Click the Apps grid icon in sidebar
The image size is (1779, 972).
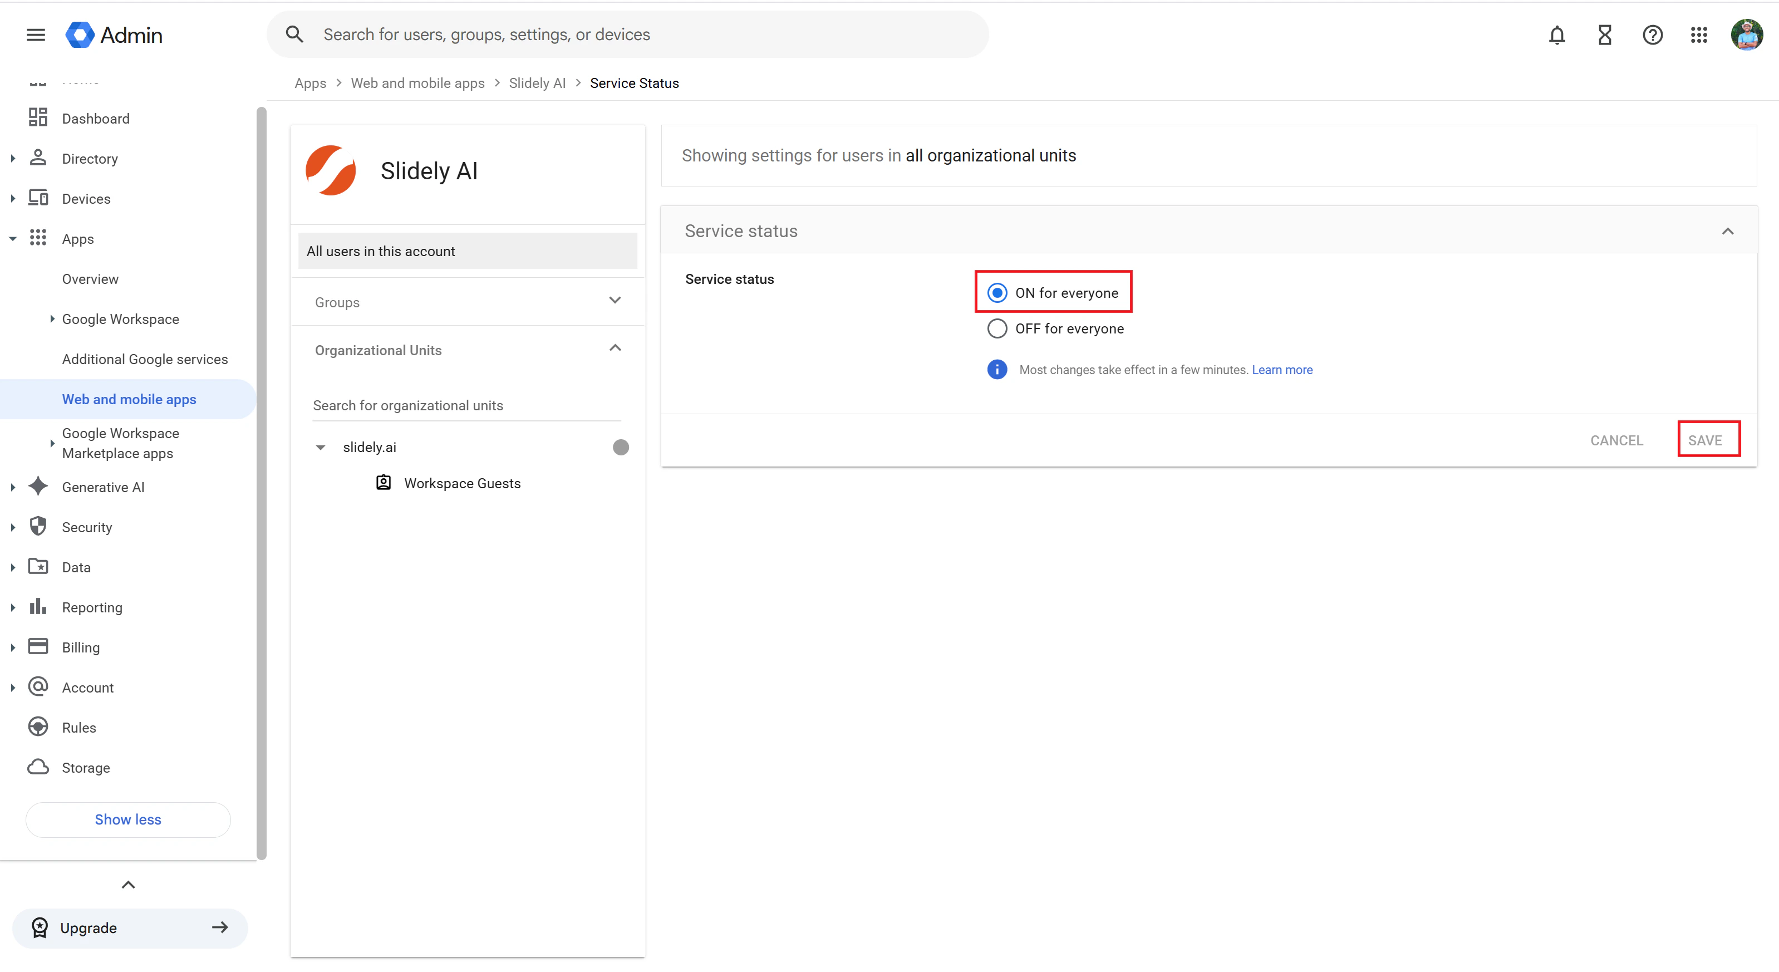click(x=38, y=238)
